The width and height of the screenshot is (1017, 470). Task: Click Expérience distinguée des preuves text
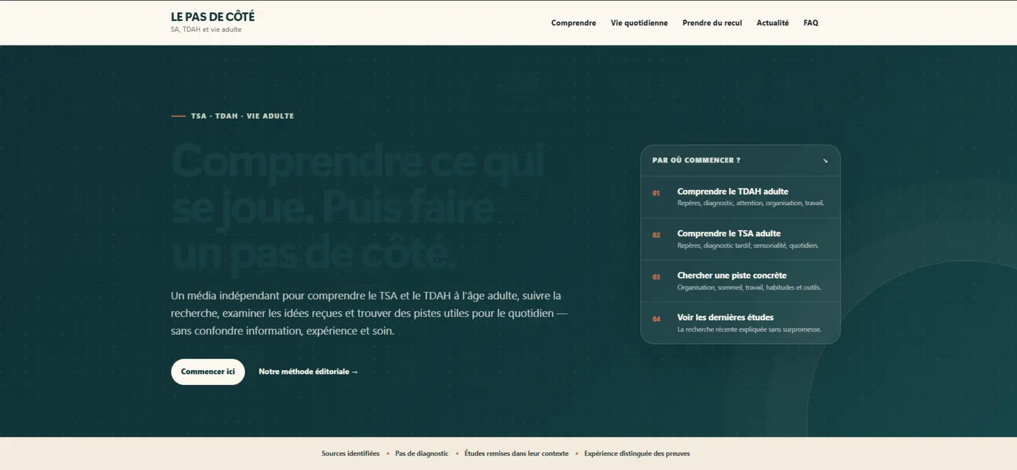[x=637, y=453]
